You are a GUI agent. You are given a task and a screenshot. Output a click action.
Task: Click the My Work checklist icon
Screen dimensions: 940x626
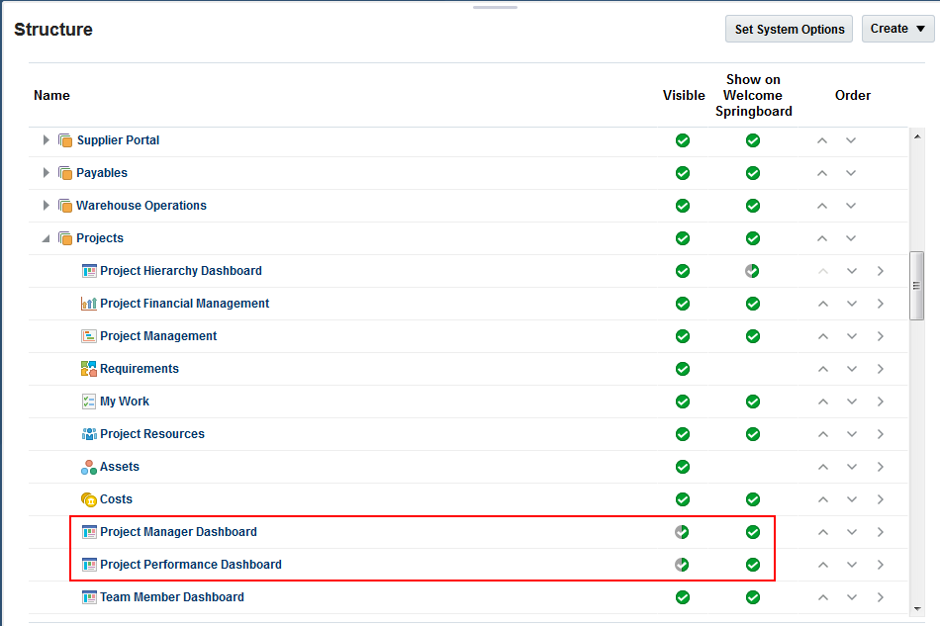[89, 402]
